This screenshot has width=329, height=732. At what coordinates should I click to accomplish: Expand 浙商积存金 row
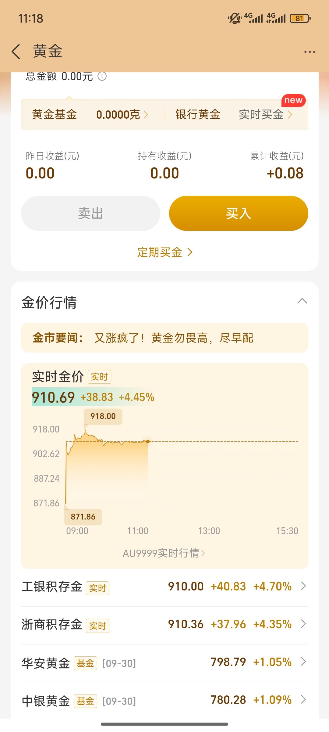coord(164,624)
